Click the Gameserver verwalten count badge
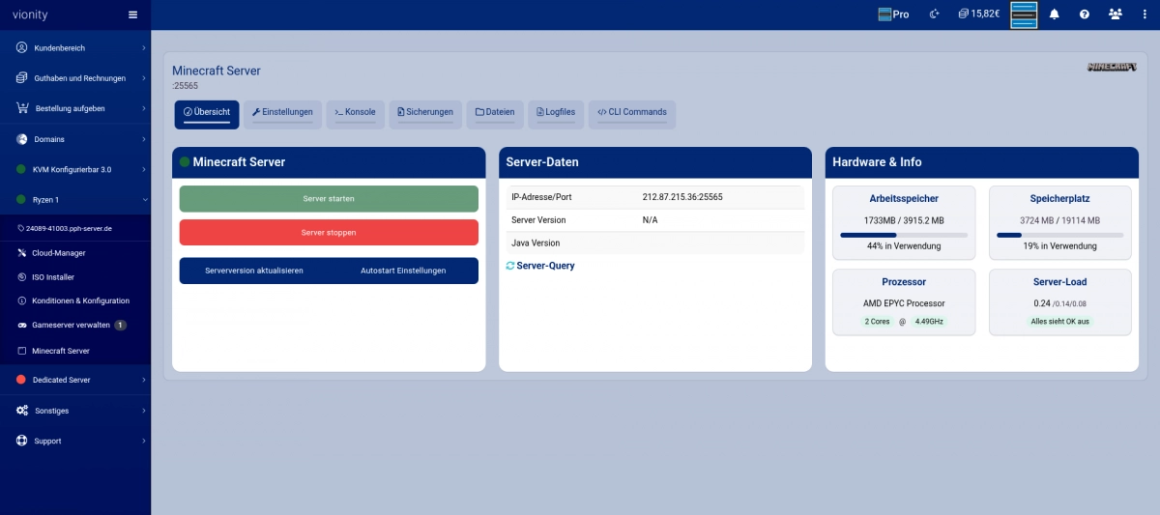Screen dimensions: 1160x515 pos(121,326)
